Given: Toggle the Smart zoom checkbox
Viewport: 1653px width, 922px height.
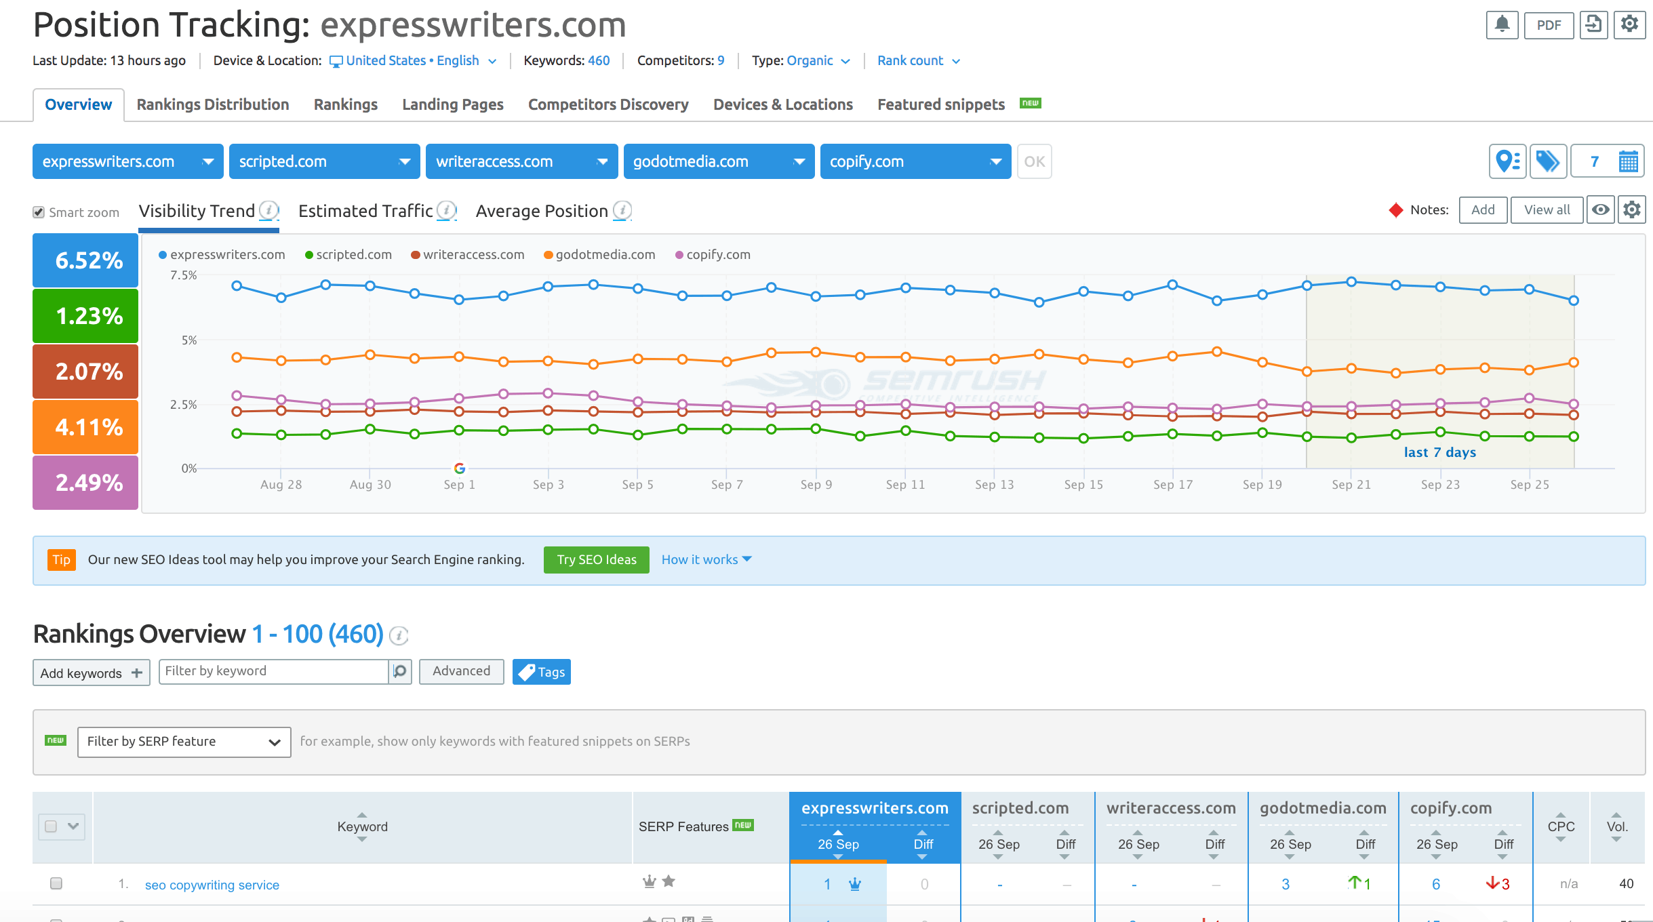Looking at the screenshot, I should point(39,212).
